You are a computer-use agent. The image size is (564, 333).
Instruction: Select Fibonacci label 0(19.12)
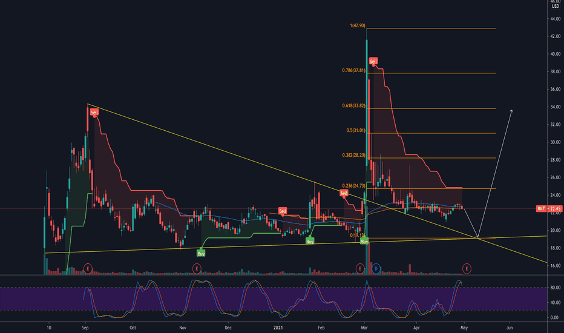point(357,235)
